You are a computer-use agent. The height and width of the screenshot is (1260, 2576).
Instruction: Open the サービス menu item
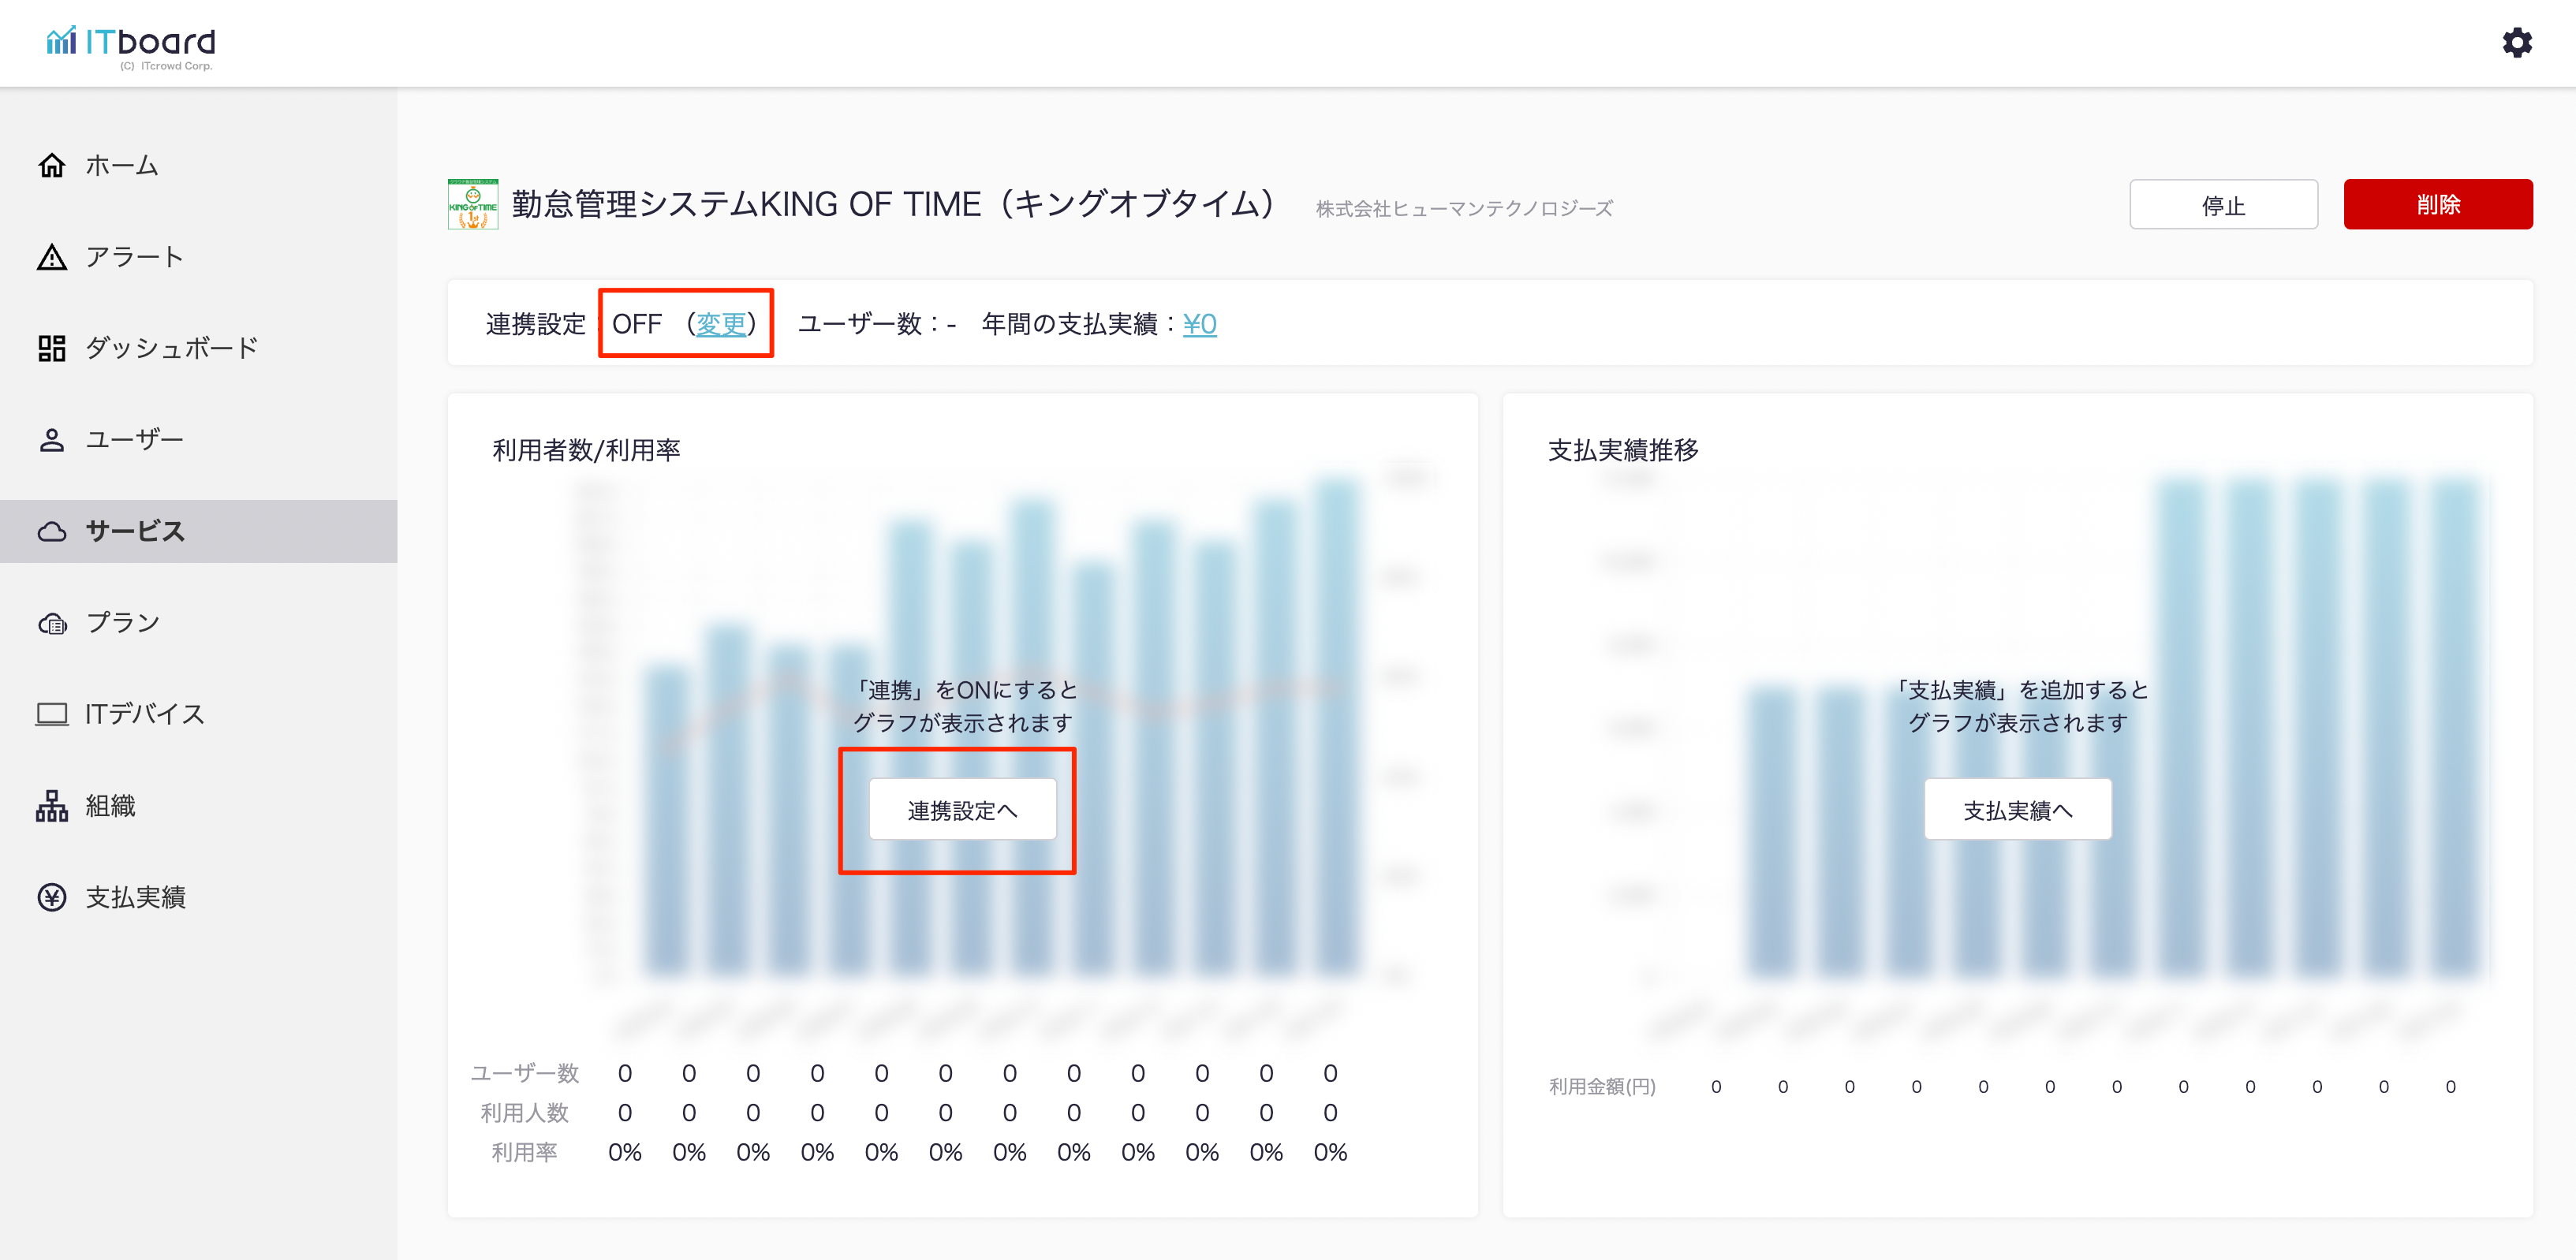coord(135,531)
